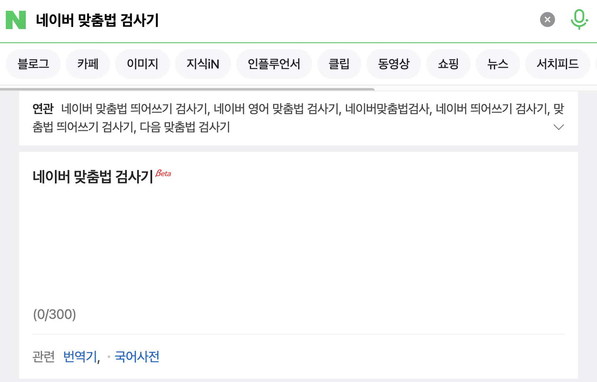The width and height of the screenshot is (597, 382).
Task: Open the 국어사전 dictionary link
Action: pos(137,356)
